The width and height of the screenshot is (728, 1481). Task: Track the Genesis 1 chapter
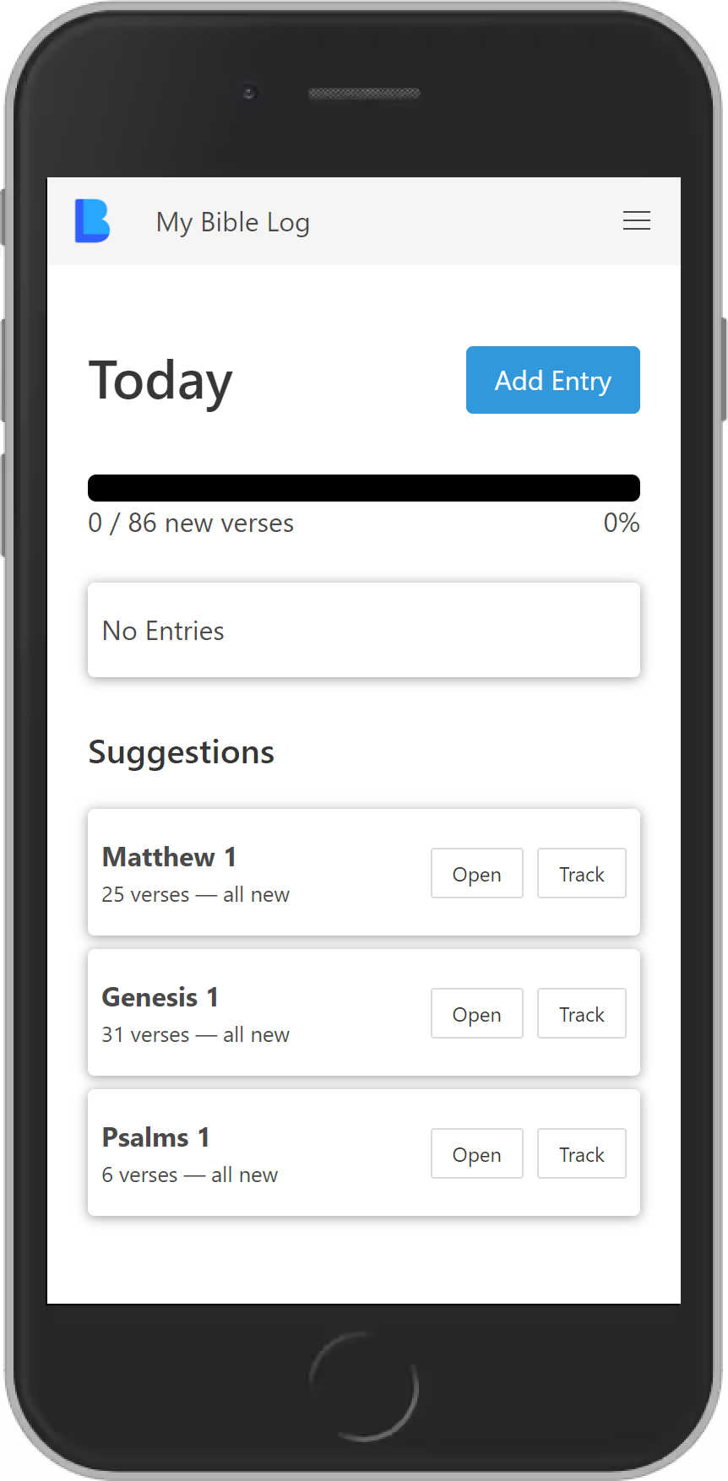click(x=581, y=1013)
